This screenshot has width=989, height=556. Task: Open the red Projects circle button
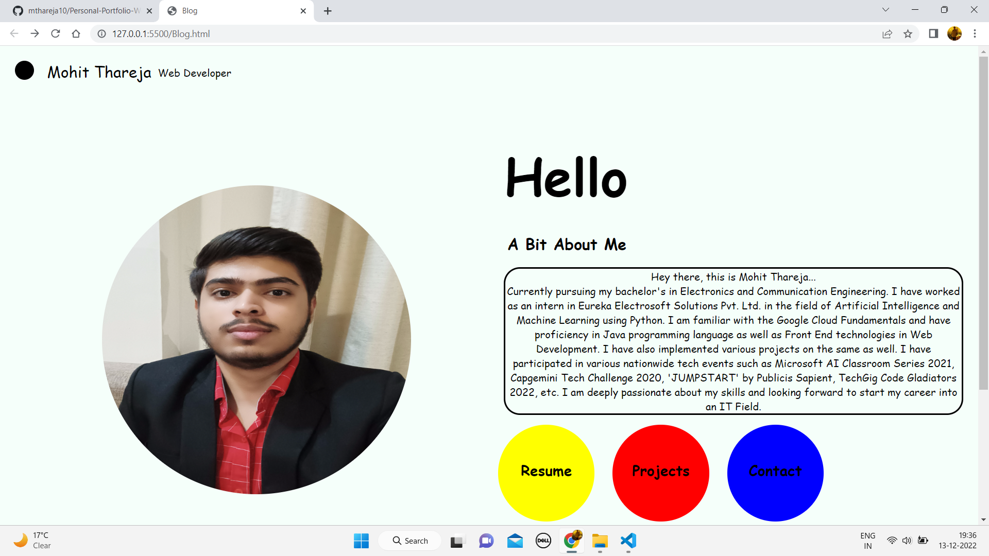pyautogui.click(x=660, y=473)
